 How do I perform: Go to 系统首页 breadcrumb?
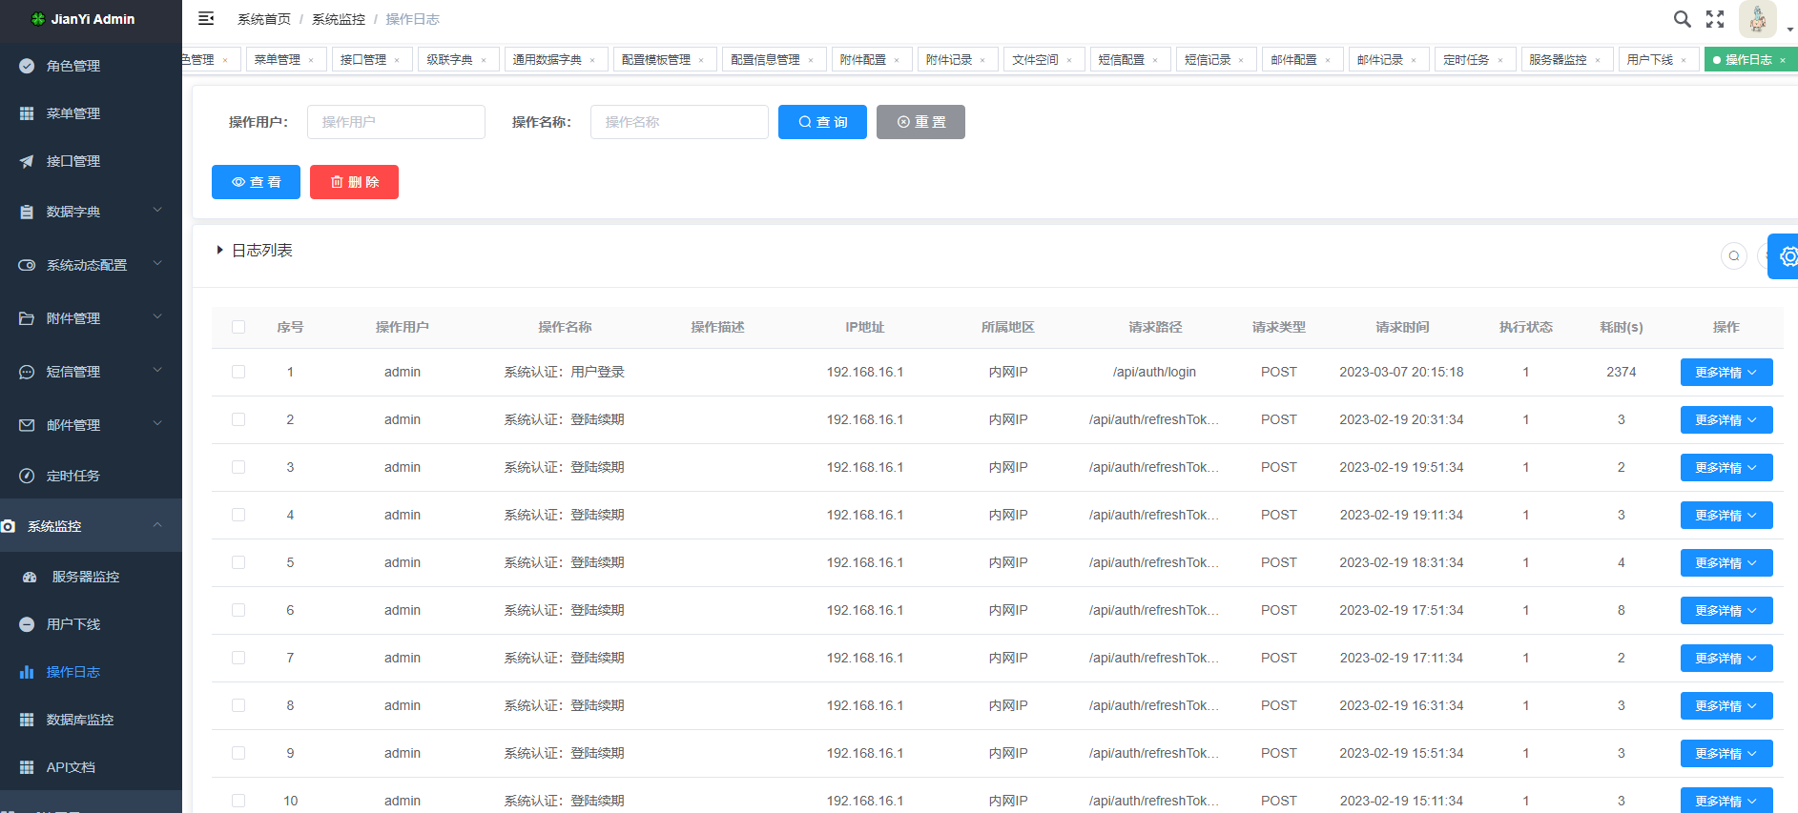[x=264, y=19]
